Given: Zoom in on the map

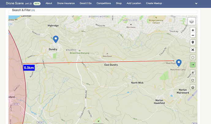Looking at the screenshot, I should coord(193,30).
